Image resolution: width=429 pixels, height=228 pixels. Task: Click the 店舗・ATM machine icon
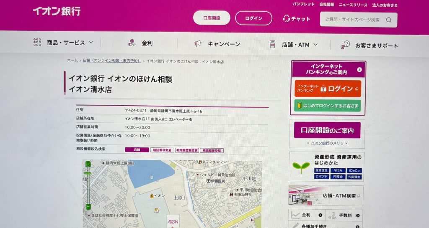click(272, 44)
